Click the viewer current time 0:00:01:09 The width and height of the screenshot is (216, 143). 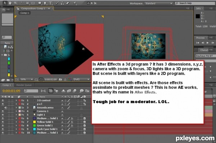coord(51,79)
